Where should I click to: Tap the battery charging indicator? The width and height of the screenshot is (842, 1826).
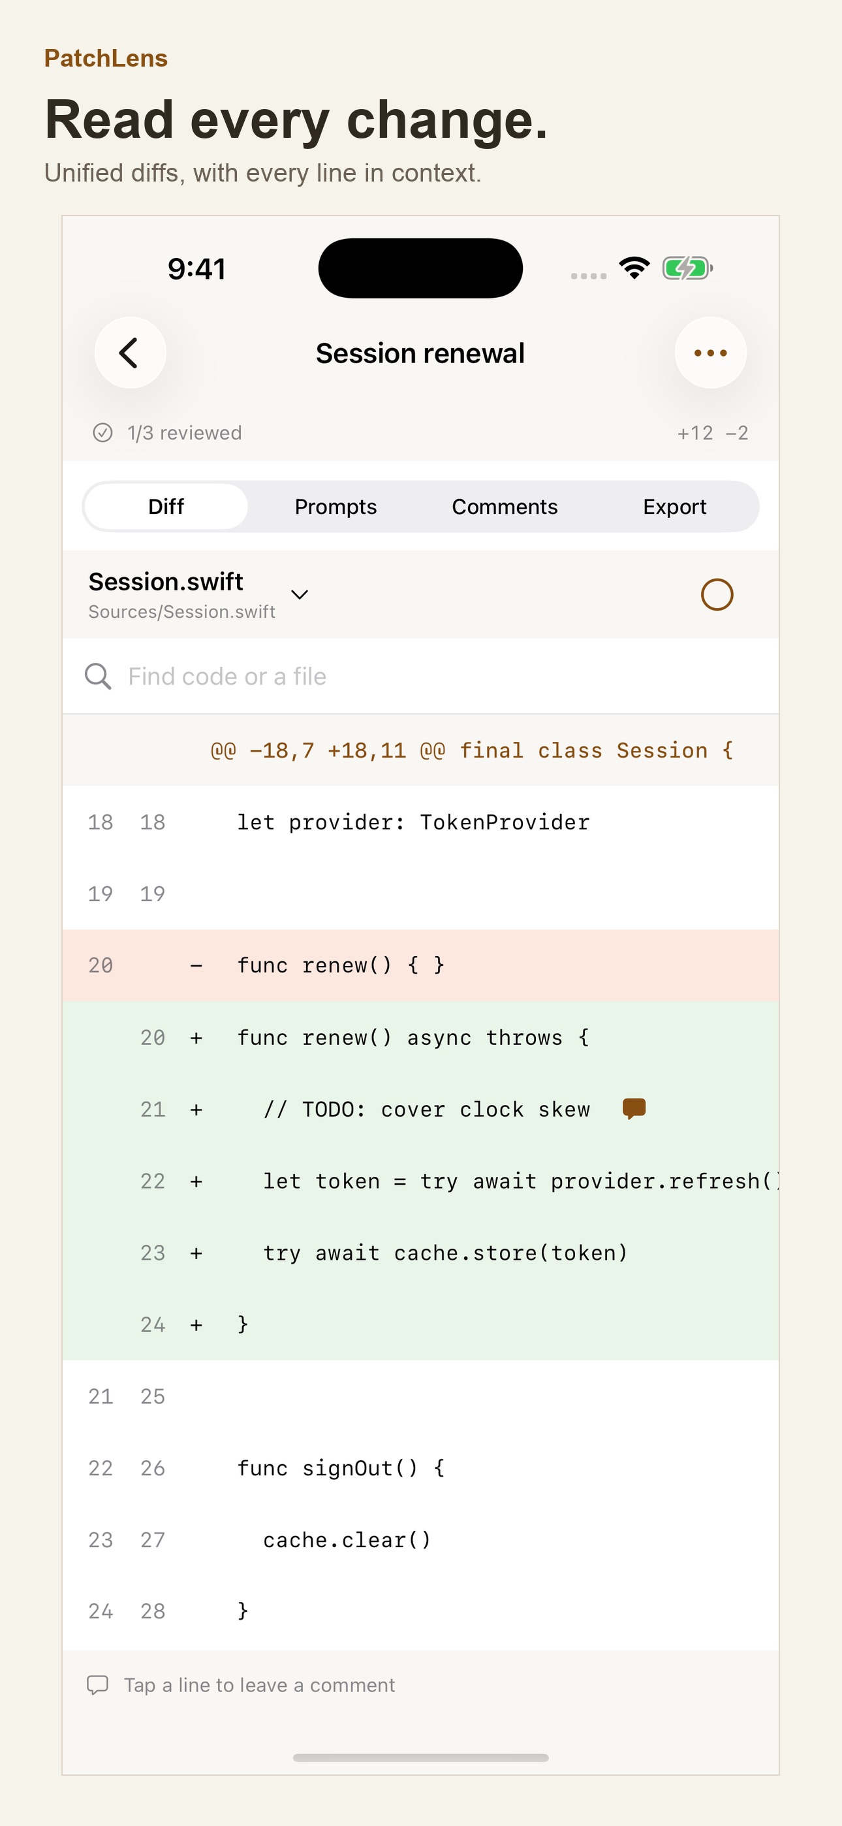click(687, 268)
